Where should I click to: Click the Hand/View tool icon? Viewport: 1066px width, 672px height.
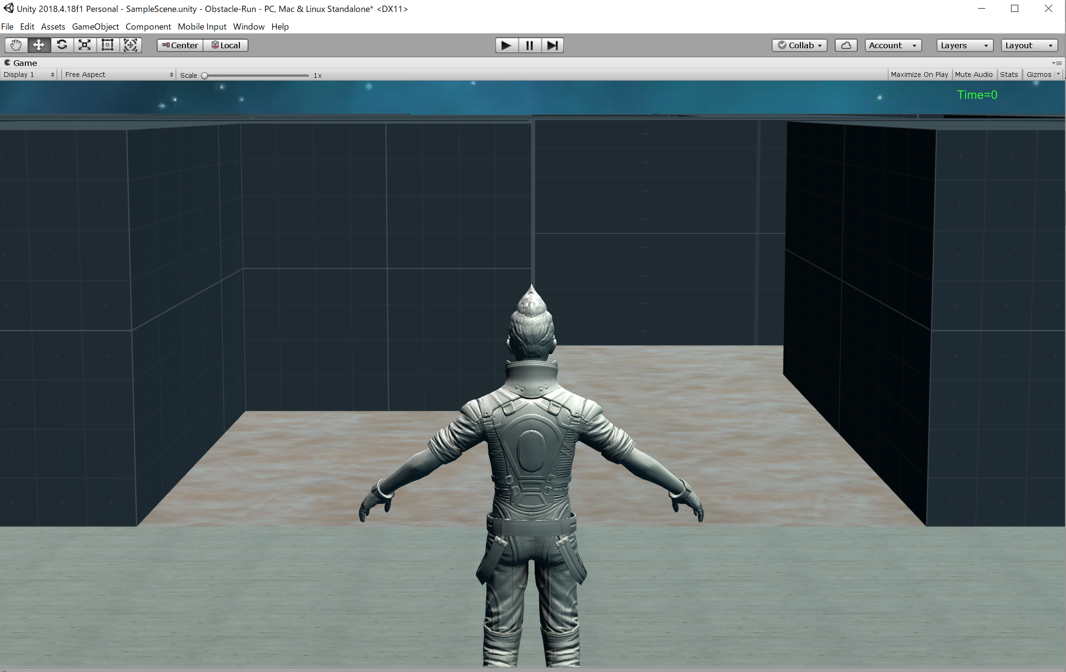(14, 45)
